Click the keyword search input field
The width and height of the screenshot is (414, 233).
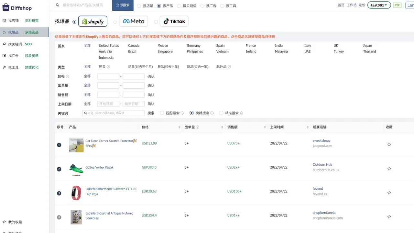click(113, 113)
